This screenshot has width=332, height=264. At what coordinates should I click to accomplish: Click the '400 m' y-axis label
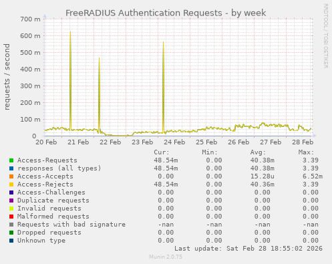tap(30, 70)
